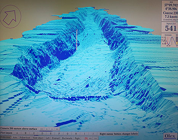Rotate view using Left button
Screen dimensions: 178x140
point(48,138)
